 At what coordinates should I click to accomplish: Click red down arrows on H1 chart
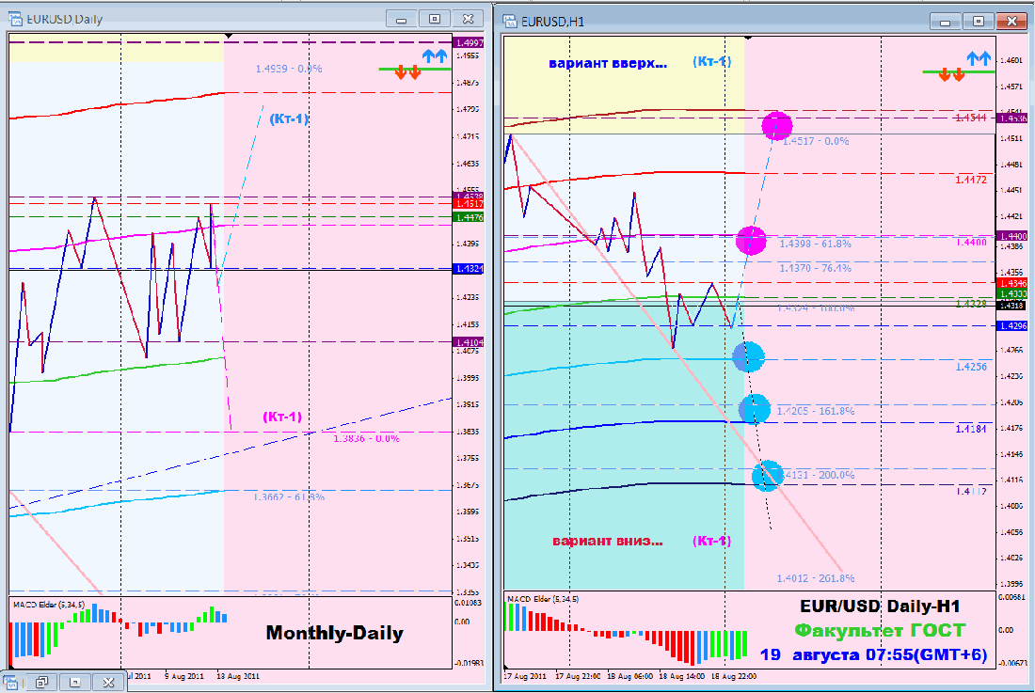(x=952, y=74)
